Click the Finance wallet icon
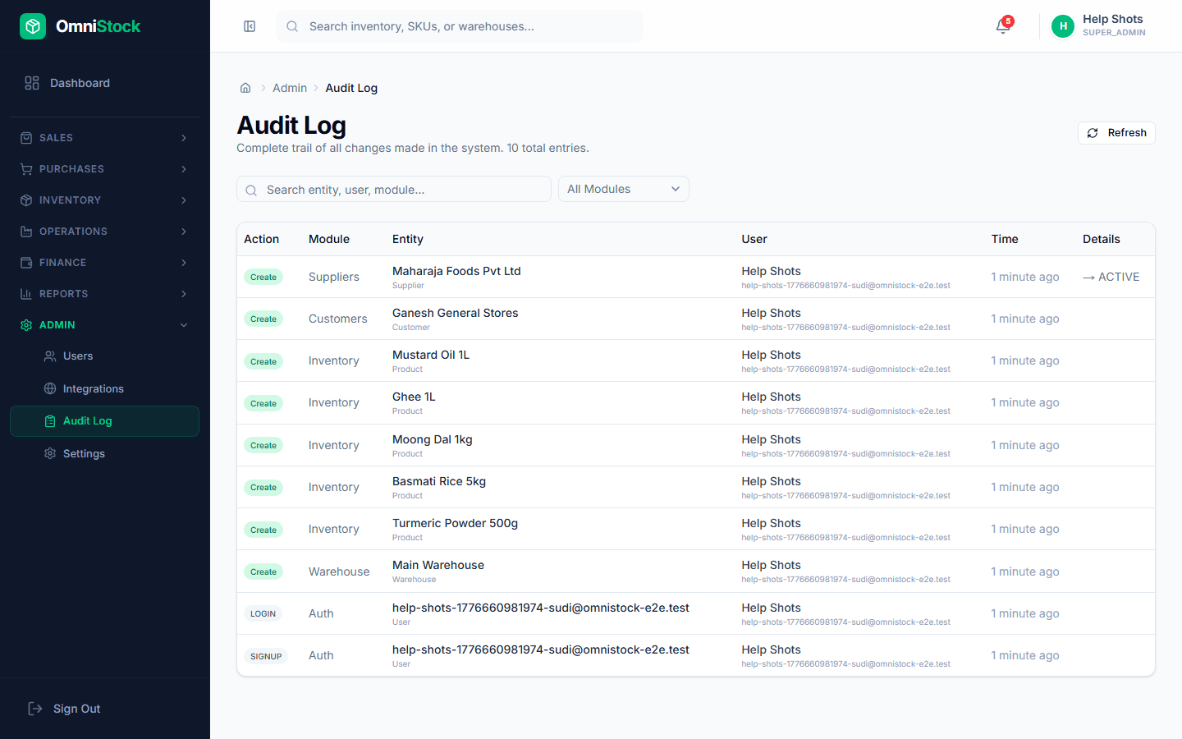 point(26,263)
